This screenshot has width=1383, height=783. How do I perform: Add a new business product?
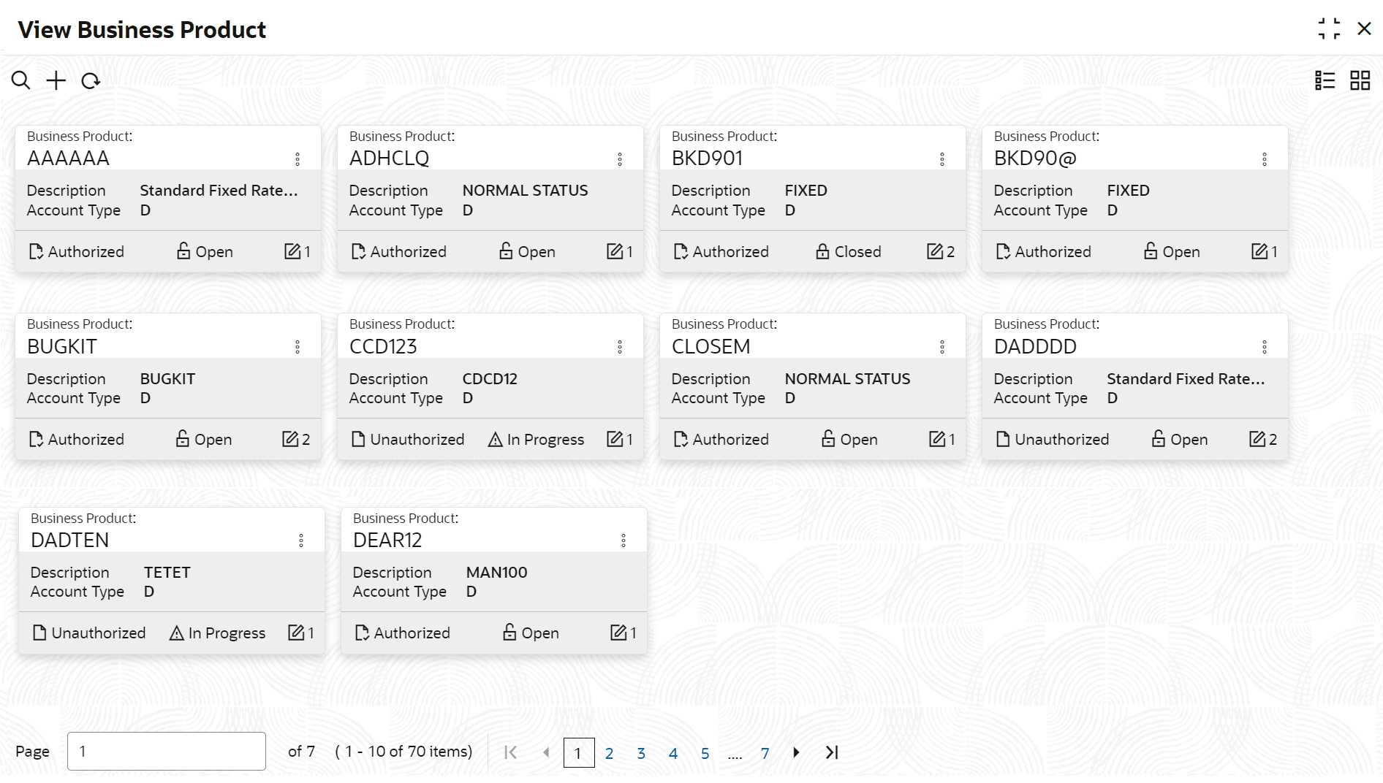[x=56, y=80]
